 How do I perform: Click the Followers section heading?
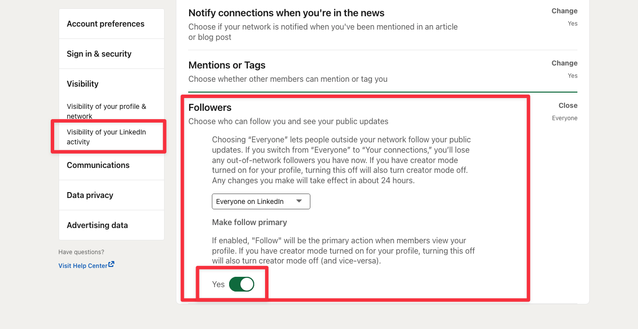[x=209, y=107]
